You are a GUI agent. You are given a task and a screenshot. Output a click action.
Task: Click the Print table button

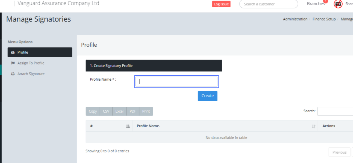(x=146, y=111)
